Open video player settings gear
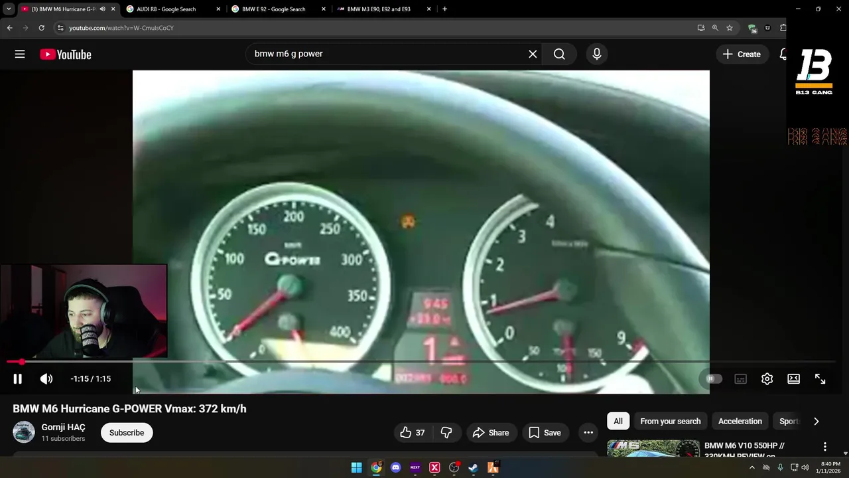The height and width of the screenshot is (478, 849). (x=767, y=378)
